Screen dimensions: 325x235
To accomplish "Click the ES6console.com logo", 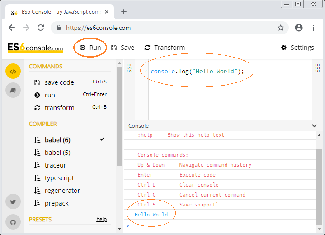I will click(35, 48).
